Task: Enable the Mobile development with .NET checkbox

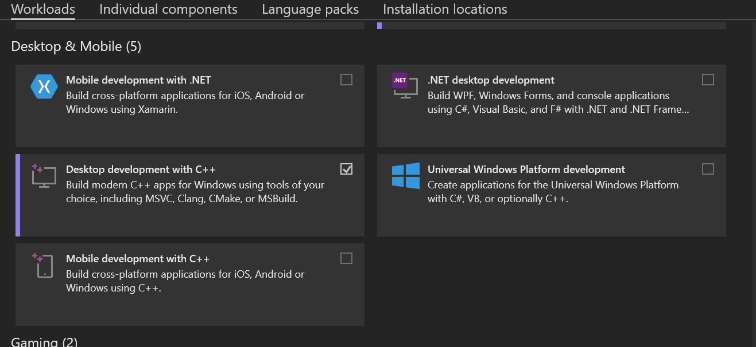Action: (346, 80)
